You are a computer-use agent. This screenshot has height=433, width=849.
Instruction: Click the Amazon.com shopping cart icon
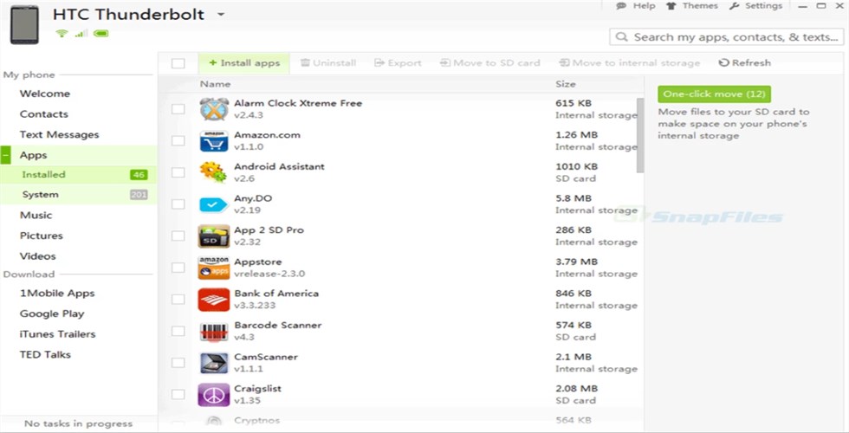point(214,140)
